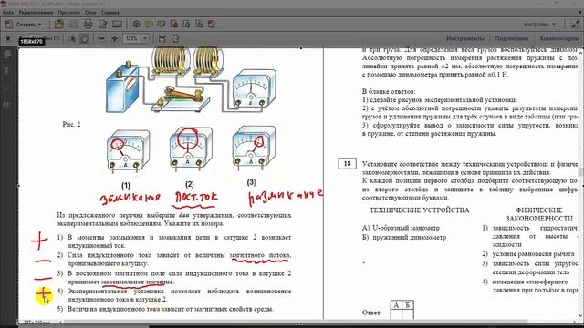The height and width of the screenshot is (328, 584).
Task: Open the Создать dropdown arrow
Action: click(x=40, y=25)
